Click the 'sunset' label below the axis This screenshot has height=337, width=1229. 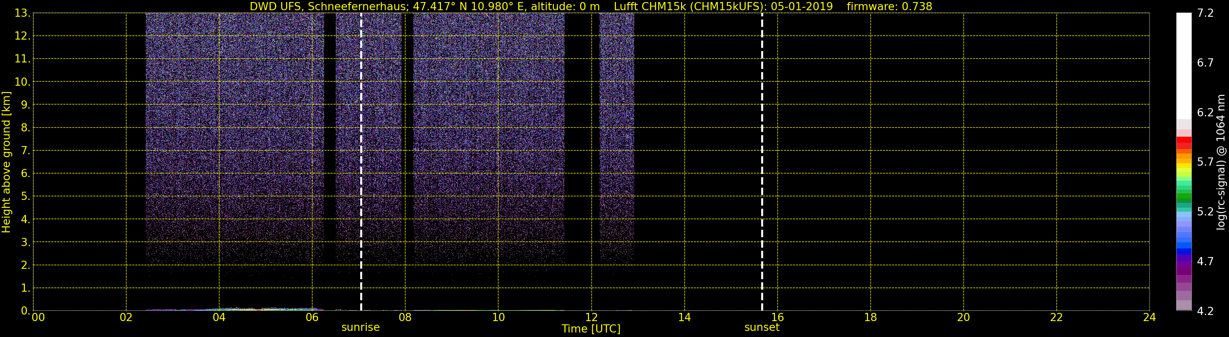coord(762,328)
